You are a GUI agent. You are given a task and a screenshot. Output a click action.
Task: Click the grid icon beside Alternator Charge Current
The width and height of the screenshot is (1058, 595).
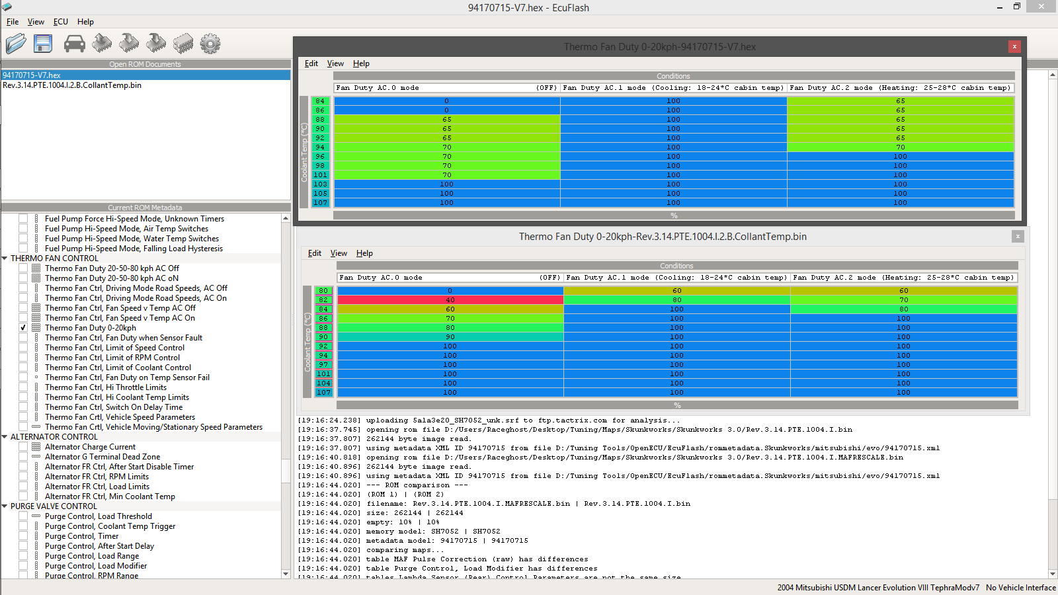point(36,447)
